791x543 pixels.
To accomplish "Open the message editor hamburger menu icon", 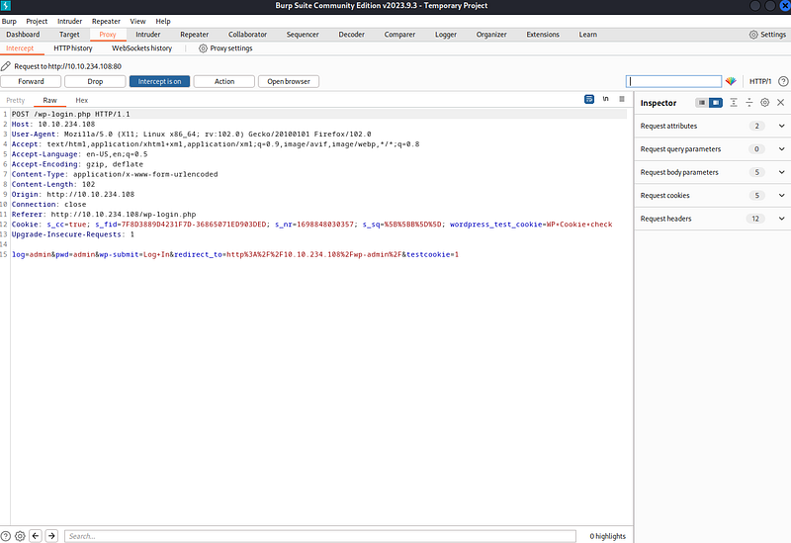I will pos(621,100).
